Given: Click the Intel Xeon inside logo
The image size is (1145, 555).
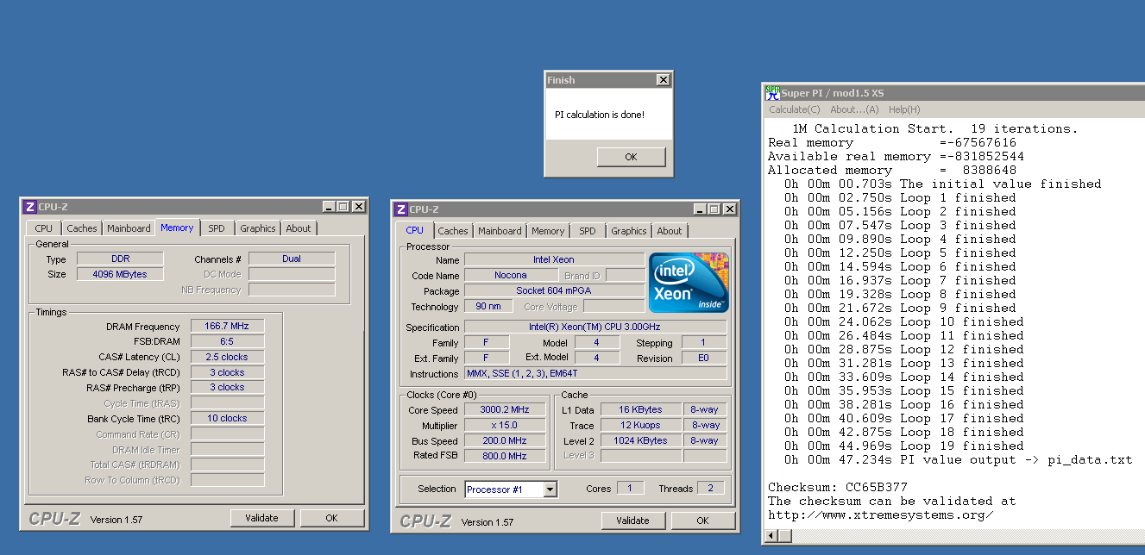Looking at the screenshot, I should point(689,283).
